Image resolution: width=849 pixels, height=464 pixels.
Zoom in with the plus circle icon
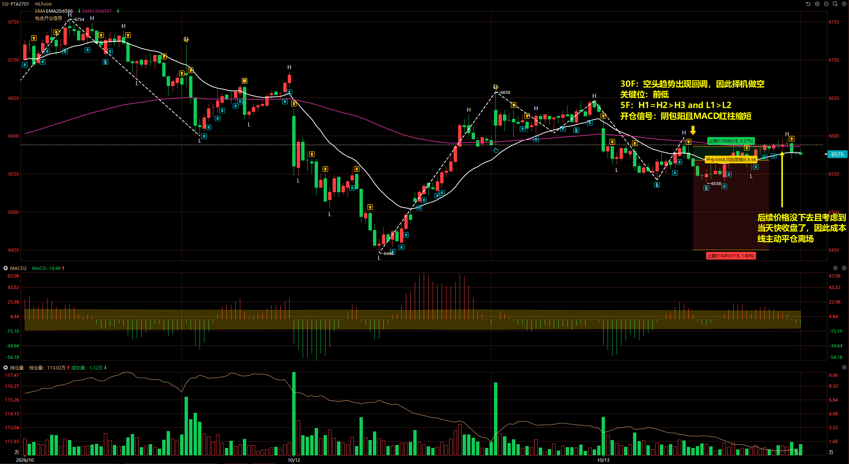pos(817,4)
